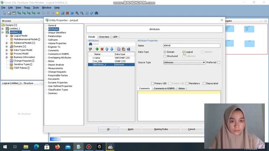Click the fit screen icon in toolbar
The height and width of the screenshot is (151, 269).
click(x=87, y=13)
